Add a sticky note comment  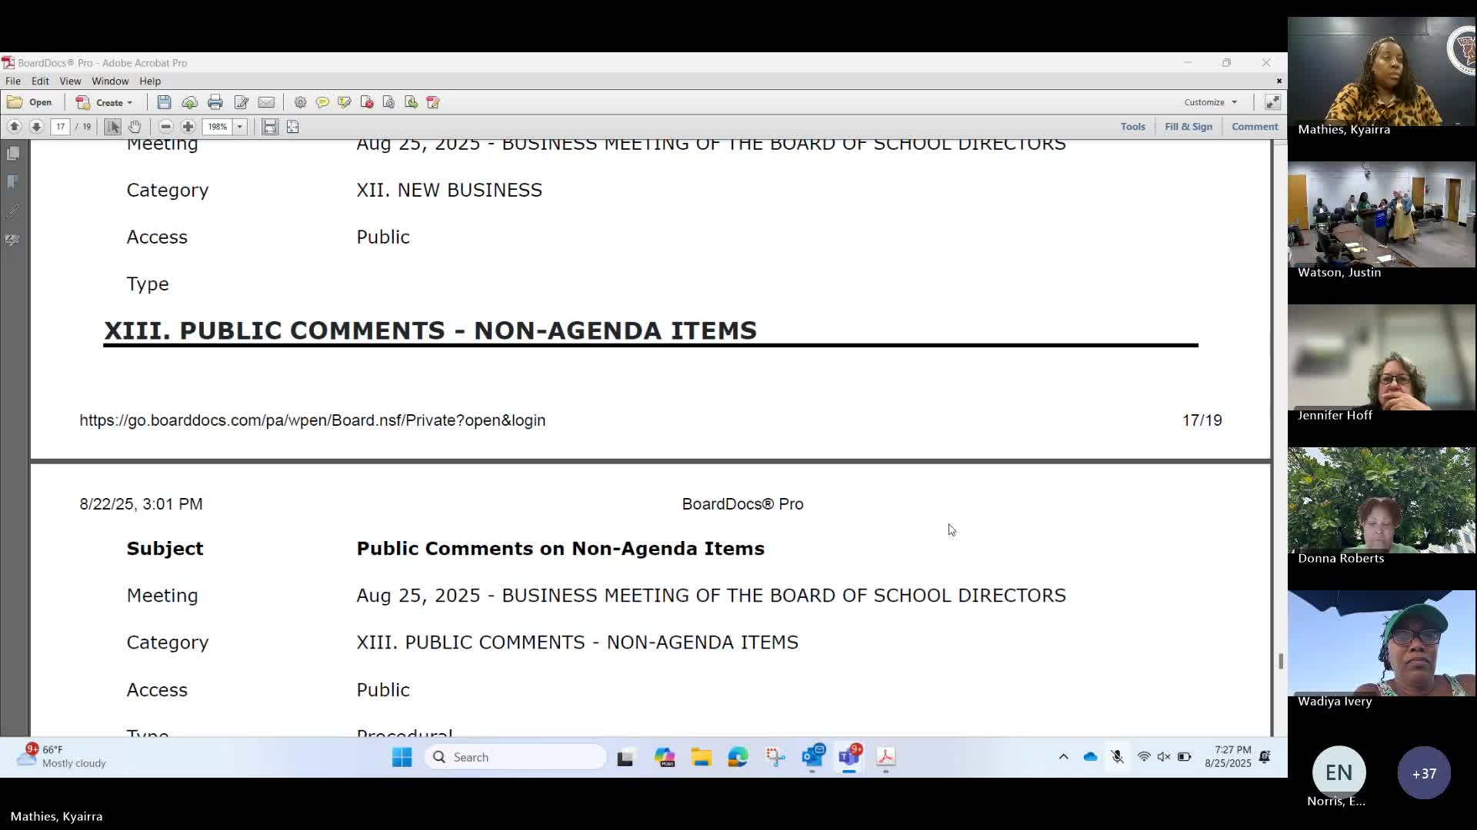322,102
